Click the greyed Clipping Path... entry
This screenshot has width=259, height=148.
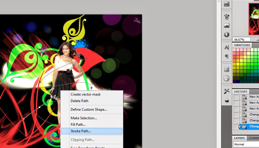[x=92, y=140]
